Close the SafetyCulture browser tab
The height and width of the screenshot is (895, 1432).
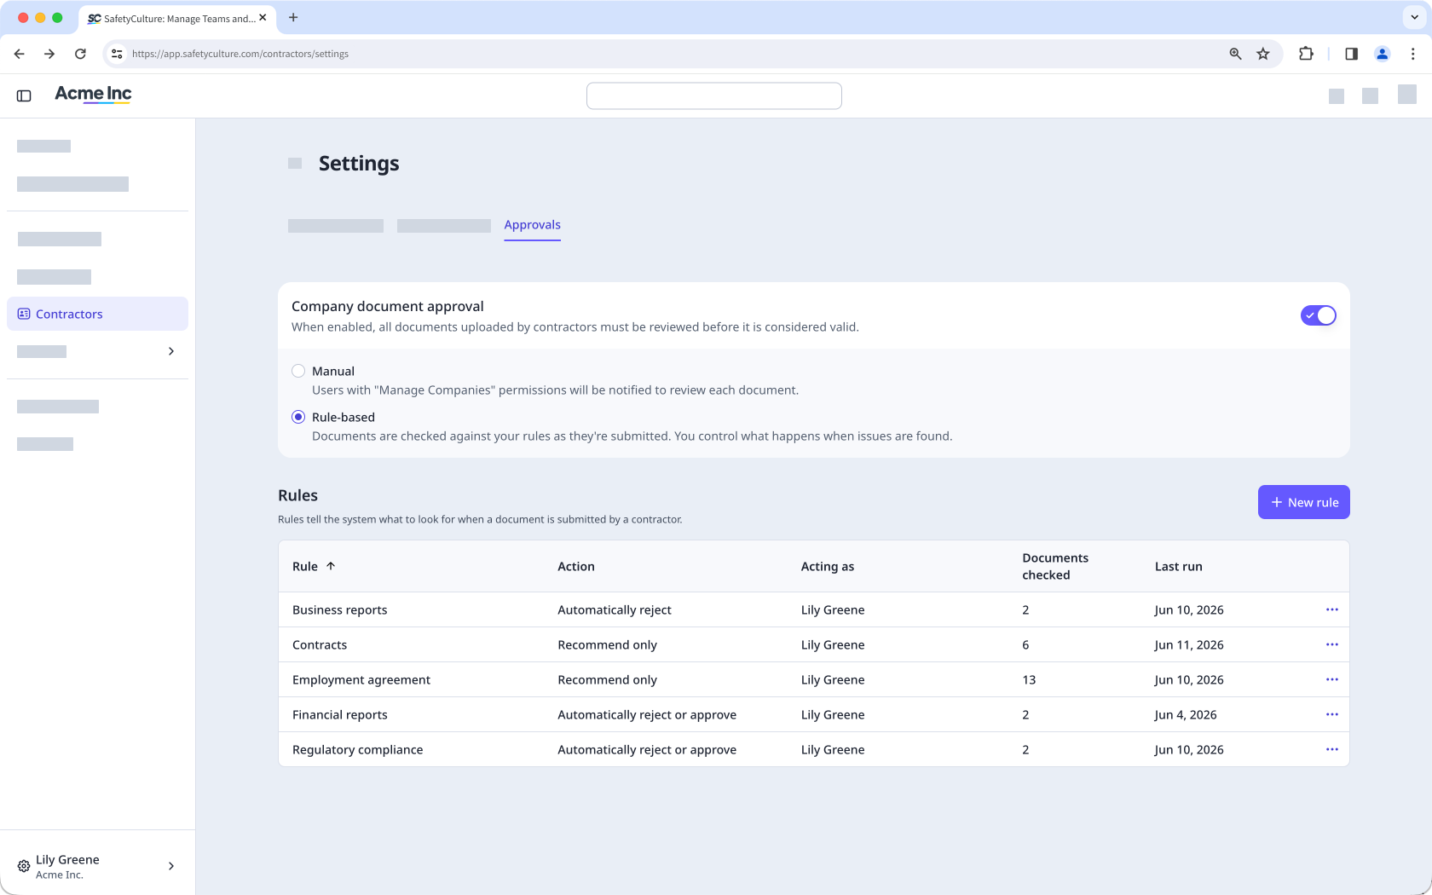click(263, 18)
